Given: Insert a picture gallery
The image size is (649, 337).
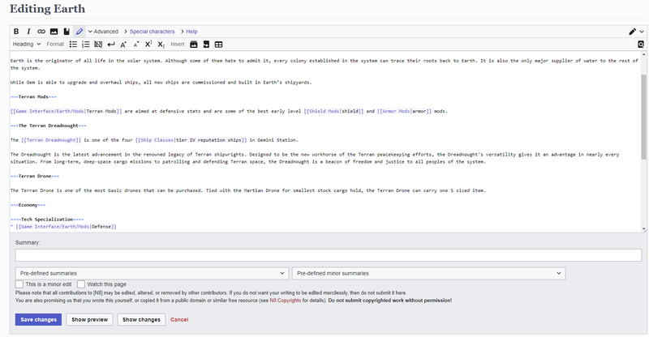Looking at the screenshot, I should coord(194,45).
